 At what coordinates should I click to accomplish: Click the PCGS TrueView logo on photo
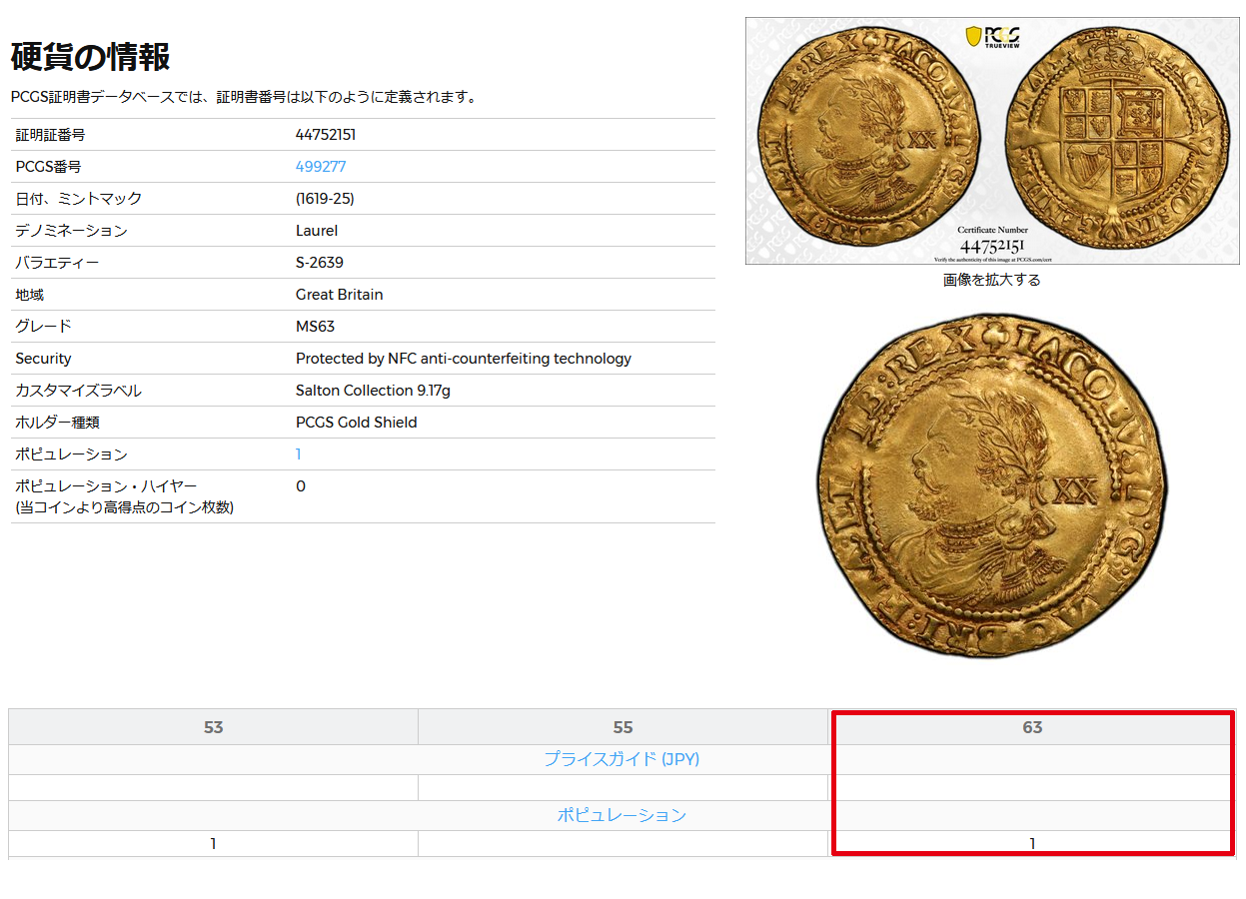click(x=991, y=37)
